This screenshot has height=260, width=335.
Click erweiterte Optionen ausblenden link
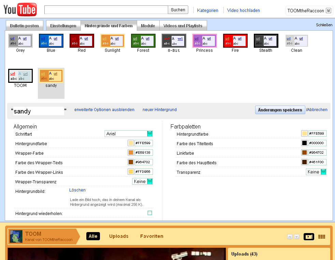pyautogui.click(x=104, y=110)
